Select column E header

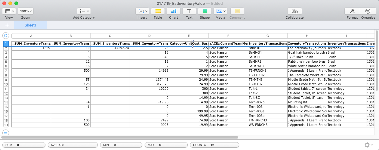pyautogui.click(x=189, y=36)
